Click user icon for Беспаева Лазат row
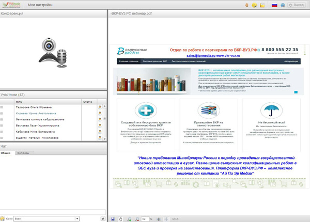This screenshot has height=222, width=310. point(100,125)
